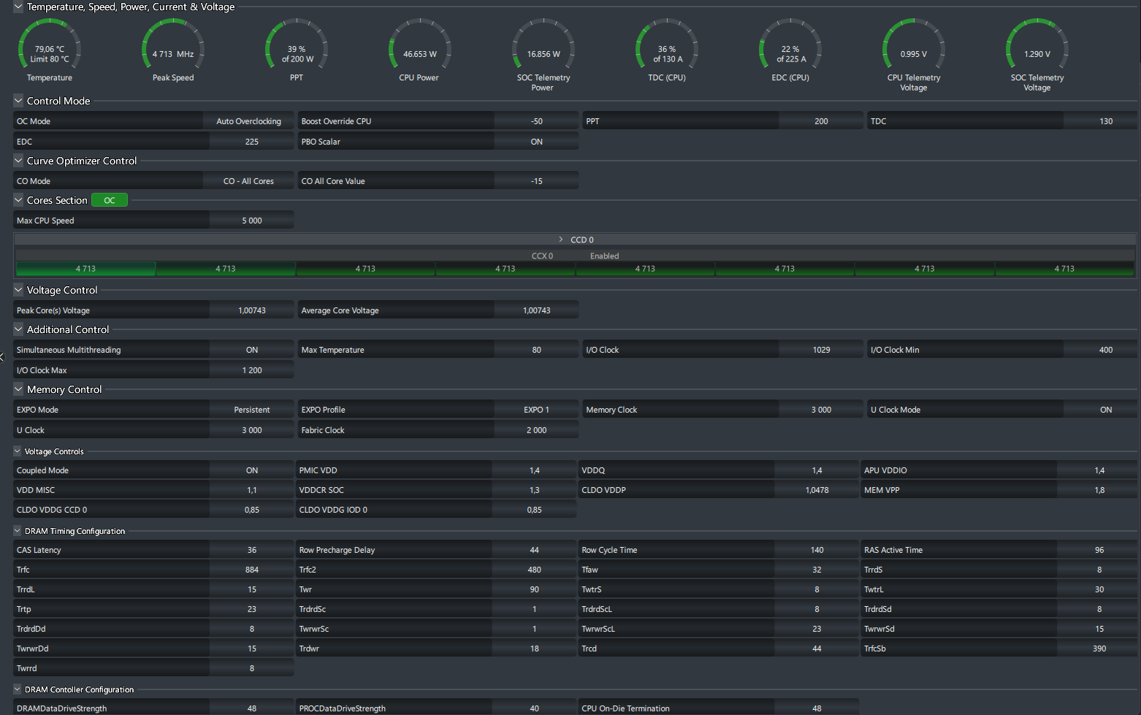Click the RAS Active Time value 96
This screenshot has width=1141, height=715.
[x=1099, y=550]
